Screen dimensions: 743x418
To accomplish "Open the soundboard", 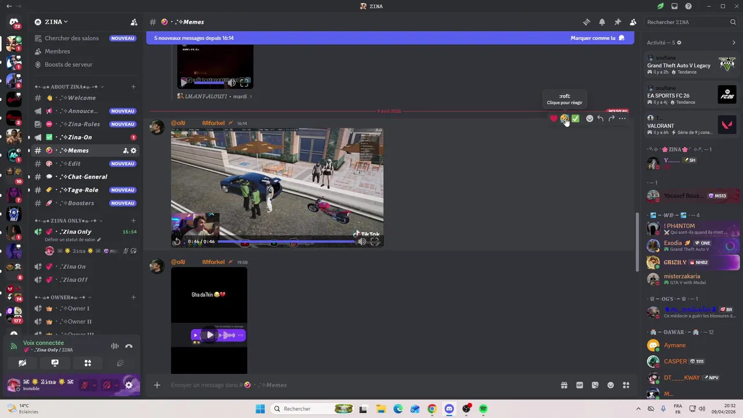I will click(120, 363).
